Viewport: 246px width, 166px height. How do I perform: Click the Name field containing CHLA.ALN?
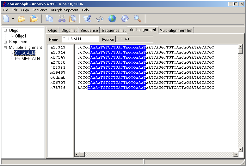tap(81, 39)
